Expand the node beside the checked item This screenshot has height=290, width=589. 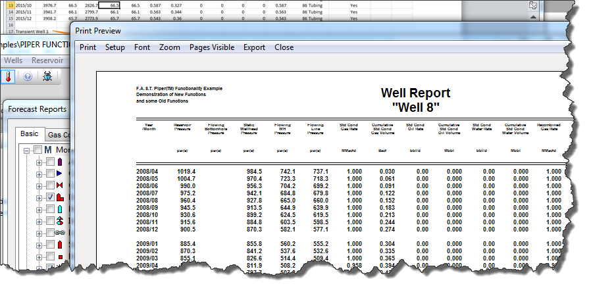[x=39, y=197]
